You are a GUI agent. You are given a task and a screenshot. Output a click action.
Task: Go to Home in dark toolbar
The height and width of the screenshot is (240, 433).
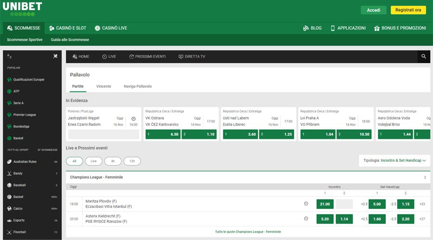pos(81,57)
